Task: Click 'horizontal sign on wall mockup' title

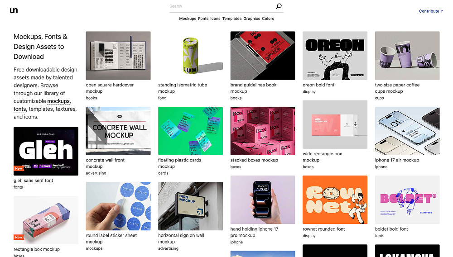Action: point(181,238)
